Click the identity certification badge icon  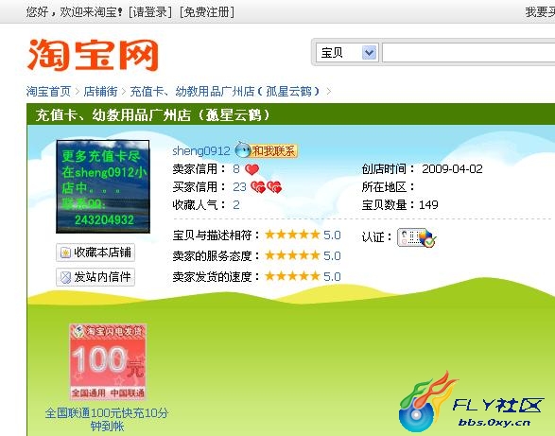click(417, 237)
